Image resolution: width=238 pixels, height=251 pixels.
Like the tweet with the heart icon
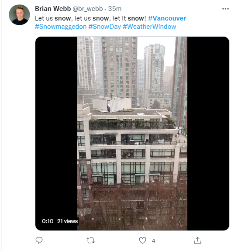click(x=142, y=240)
